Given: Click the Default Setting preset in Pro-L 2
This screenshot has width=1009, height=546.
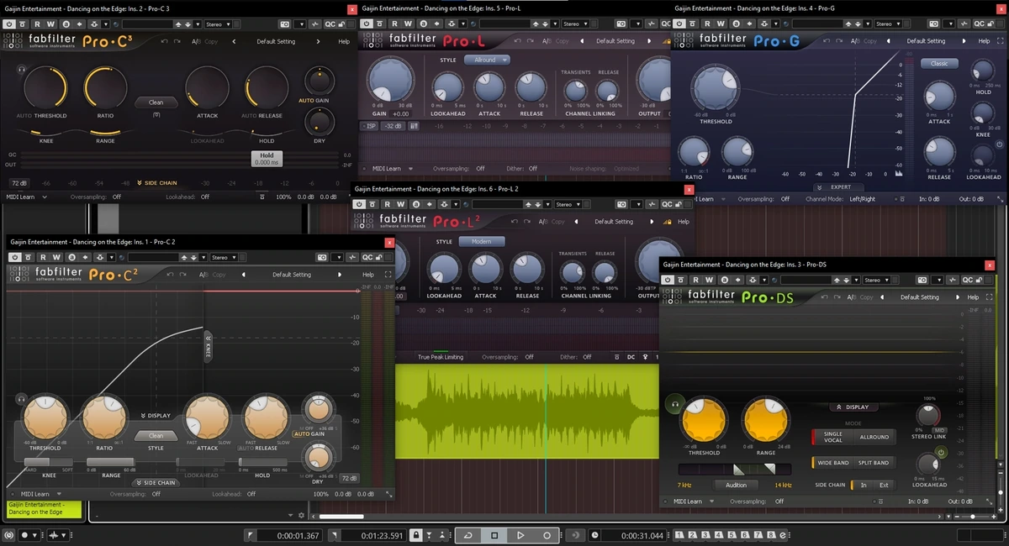Looking at the screenshot, I should [614, 222].
